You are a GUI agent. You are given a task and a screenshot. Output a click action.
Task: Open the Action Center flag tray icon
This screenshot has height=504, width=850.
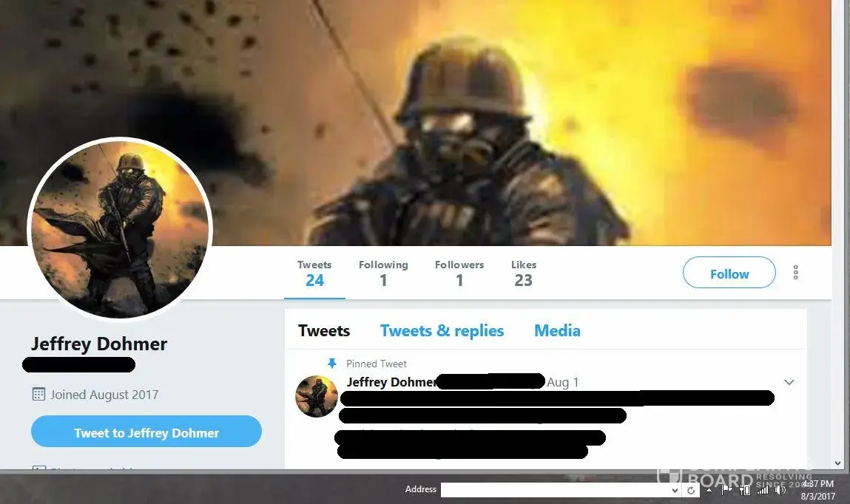[x=727, y=490]
